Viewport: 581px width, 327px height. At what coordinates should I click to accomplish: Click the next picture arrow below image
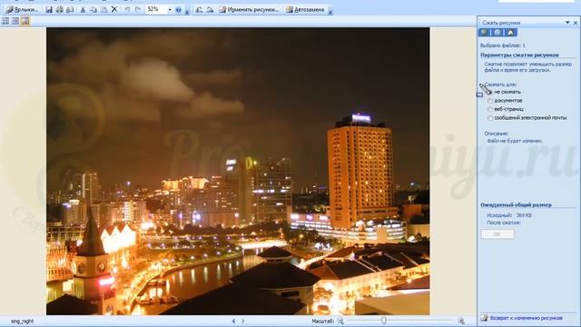click(x=243, y=321)
